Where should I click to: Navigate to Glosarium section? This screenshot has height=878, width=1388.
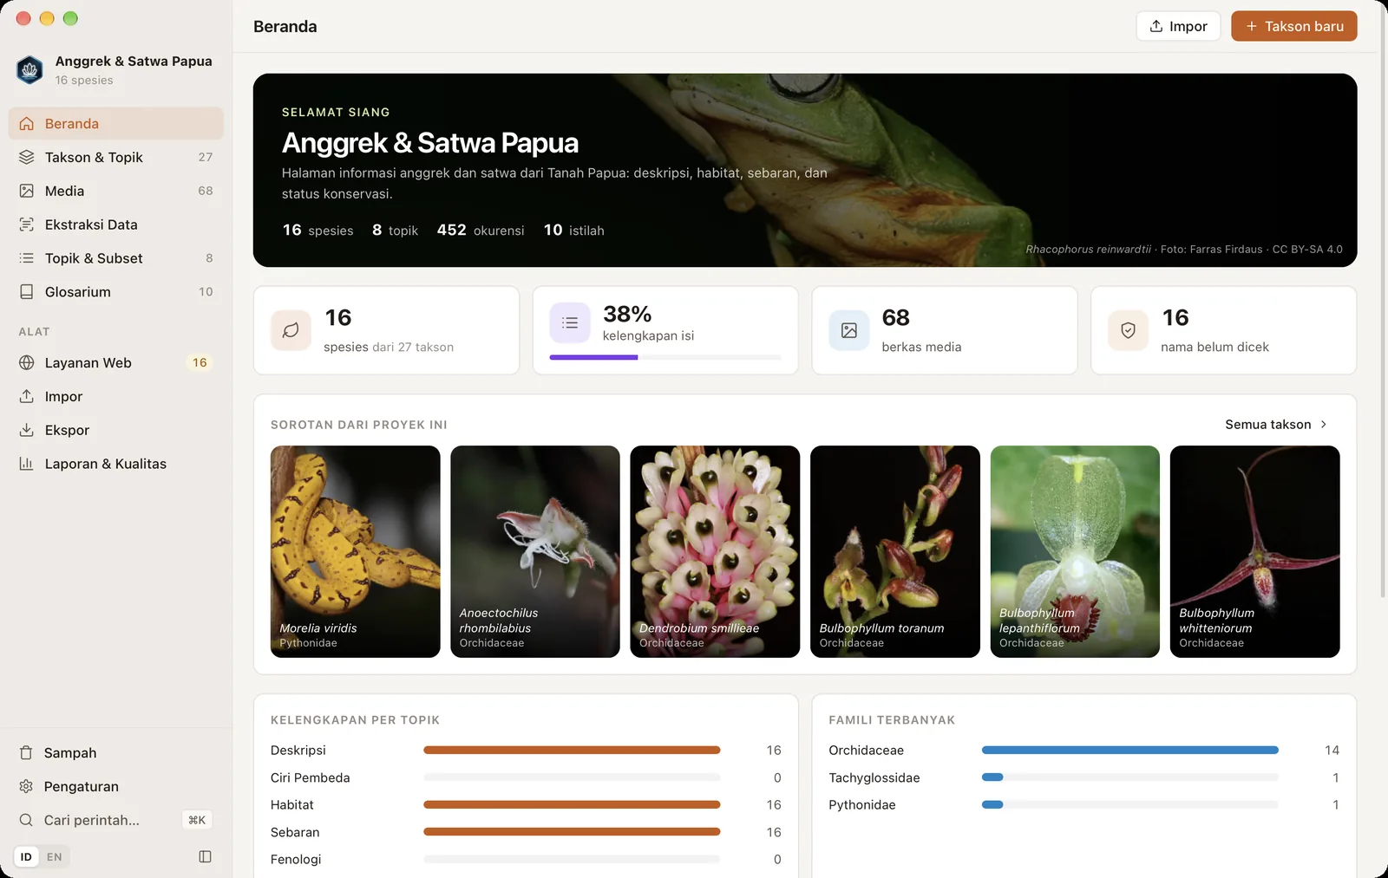tap(116, 292)
